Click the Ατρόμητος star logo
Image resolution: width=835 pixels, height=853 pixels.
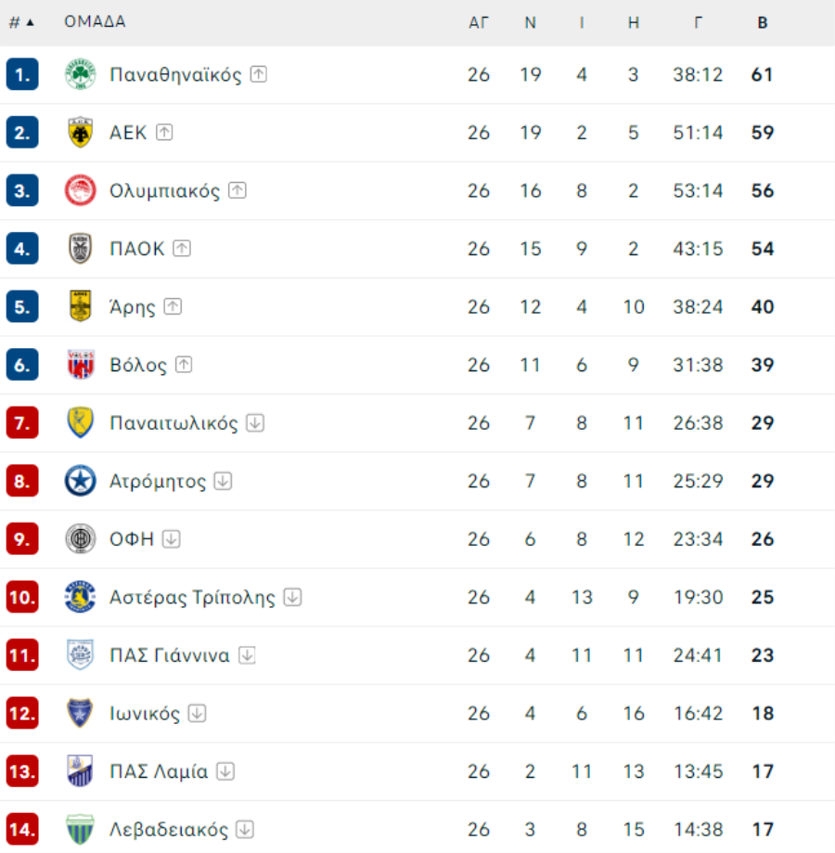point(80,481)
